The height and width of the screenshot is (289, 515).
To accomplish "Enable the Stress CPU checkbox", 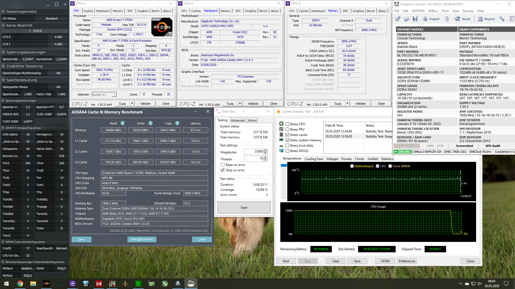I will (287, 124).
